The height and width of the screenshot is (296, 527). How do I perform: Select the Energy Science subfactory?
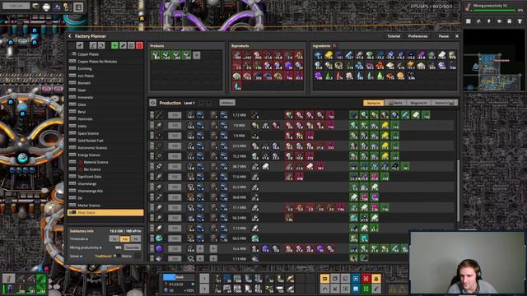point(105,155)
